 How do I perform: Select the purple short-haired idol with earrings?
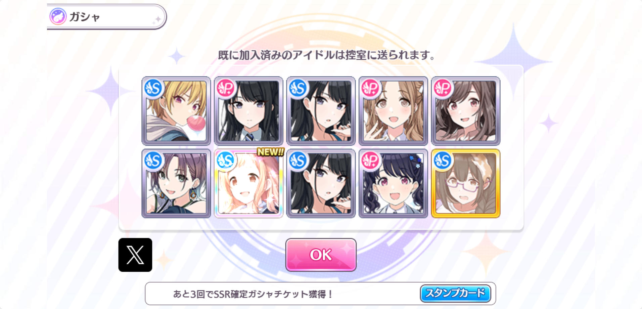[176, 183]
